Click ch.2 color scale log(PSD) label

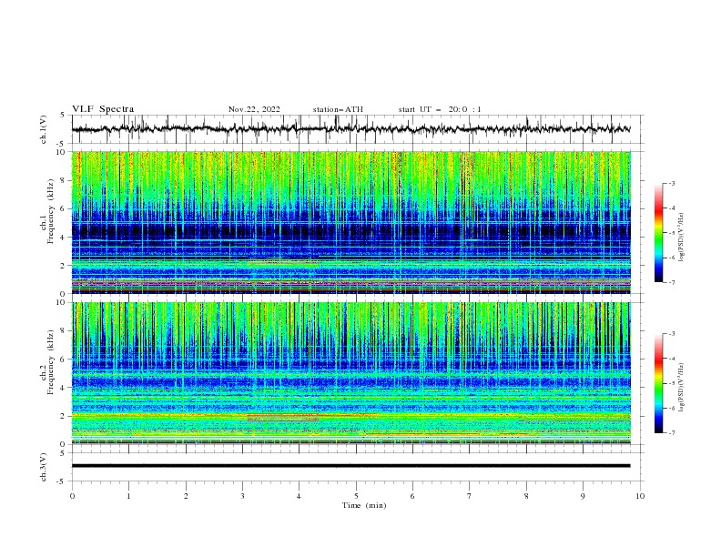click(x=682, y=387)
